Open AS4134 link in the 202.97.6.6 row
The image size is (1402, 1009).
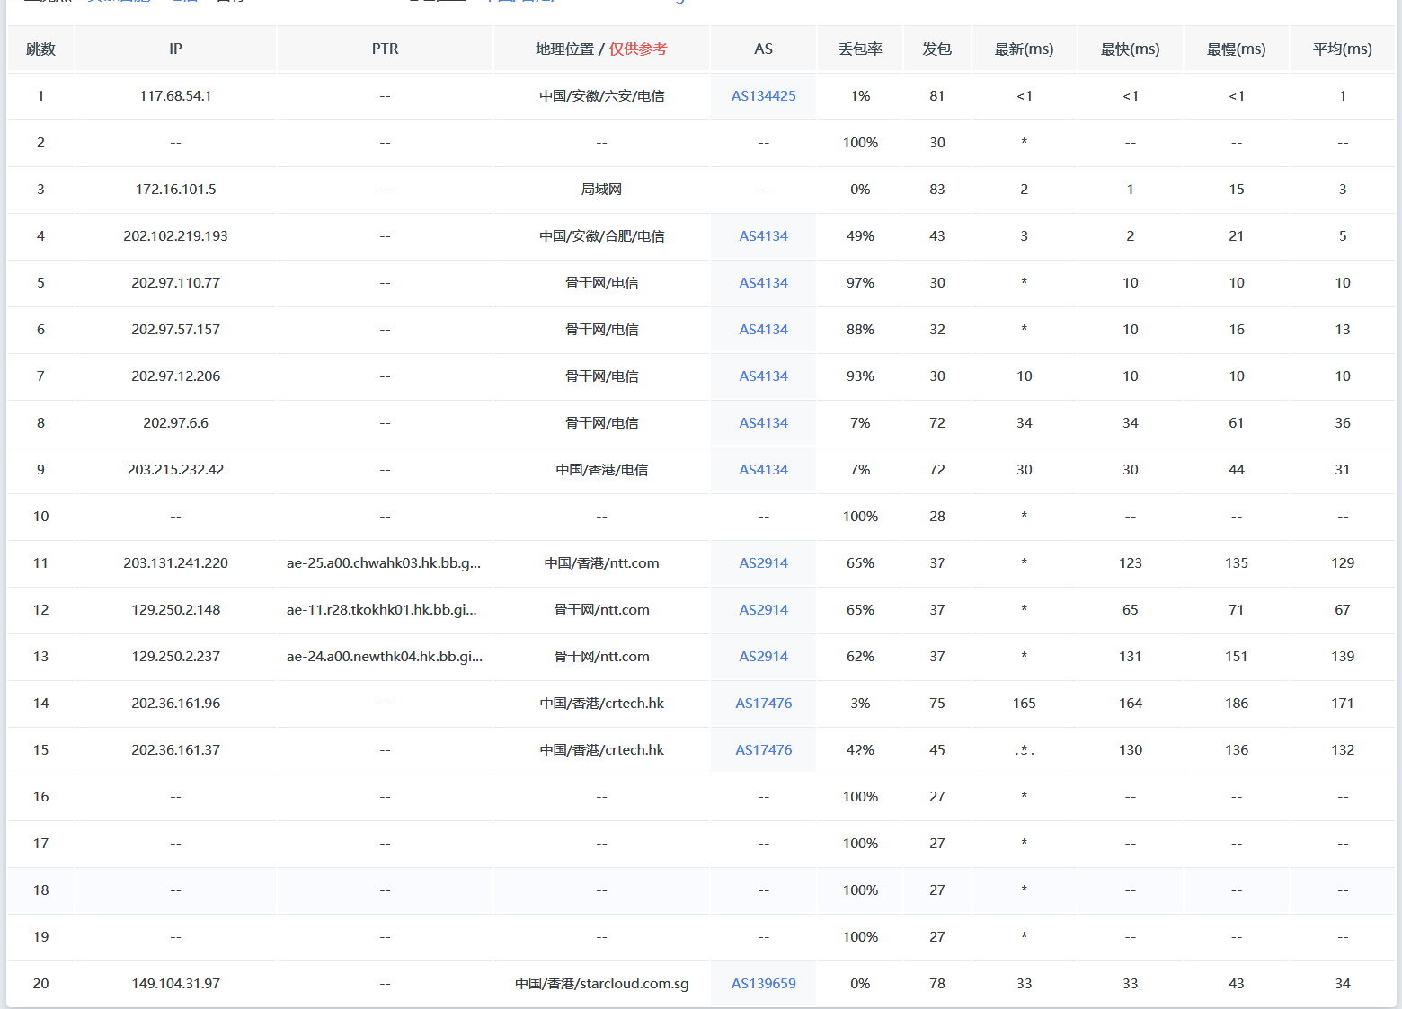click(763, 423)
